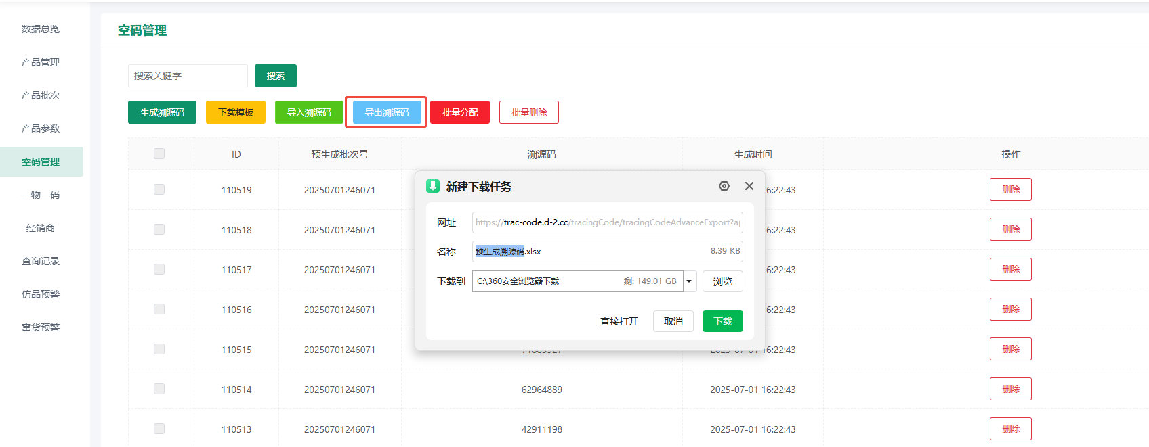Close the 新建下载任务 dialog
This screenshot has height=447, width=1149.
(749, 186)
